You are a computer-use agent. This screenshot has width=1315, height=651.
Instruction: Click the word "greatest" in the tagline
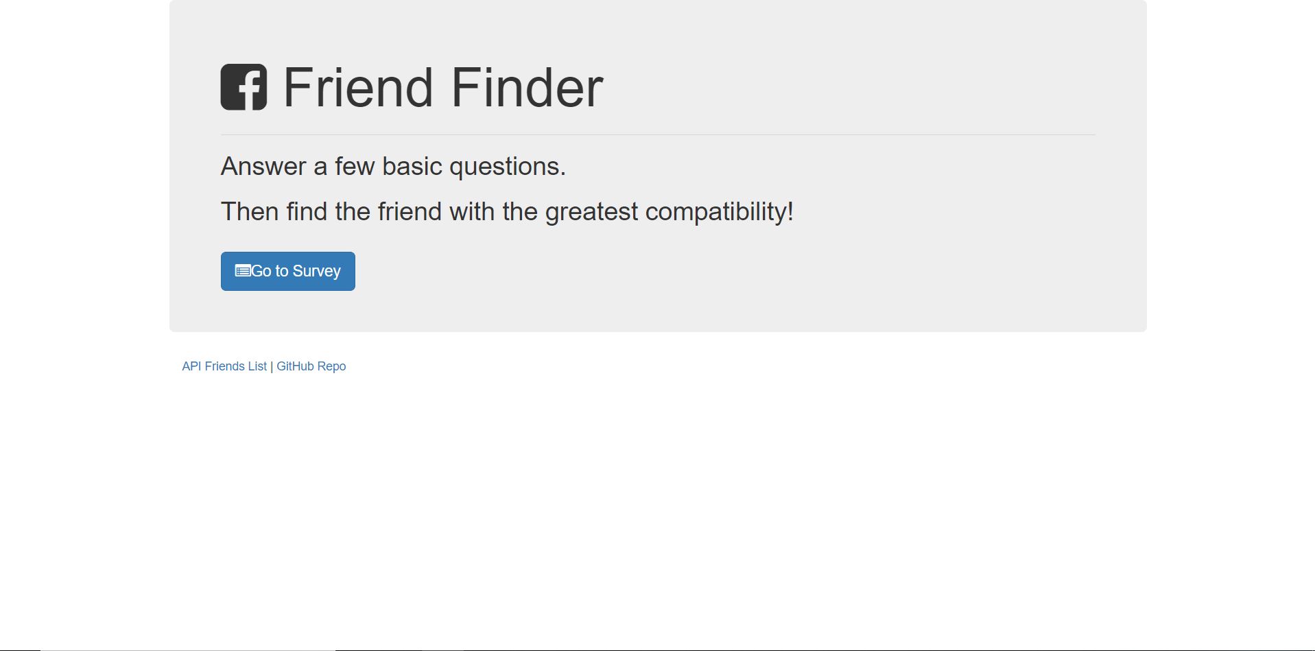(x=591, y=212)
